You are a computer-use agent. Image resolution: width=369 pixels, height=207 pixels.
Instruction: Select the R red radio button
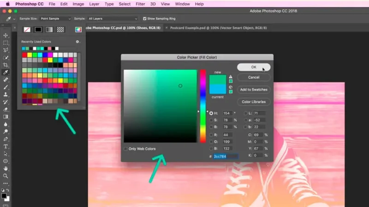[211, 135]
